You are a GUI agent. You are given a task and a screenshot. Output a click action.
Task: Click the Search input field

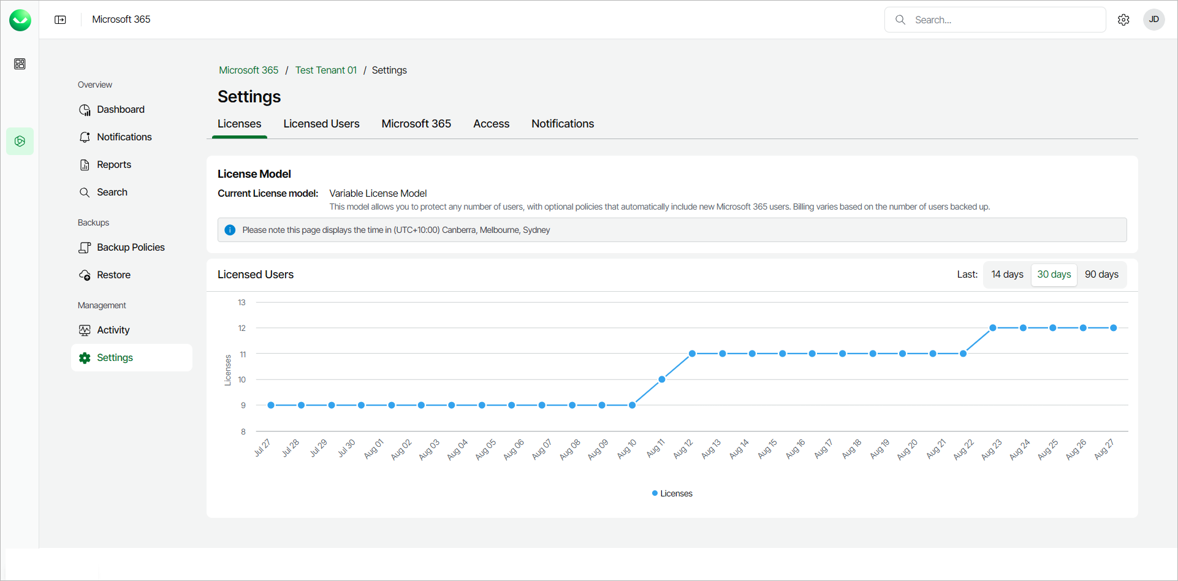(1005, 20)
